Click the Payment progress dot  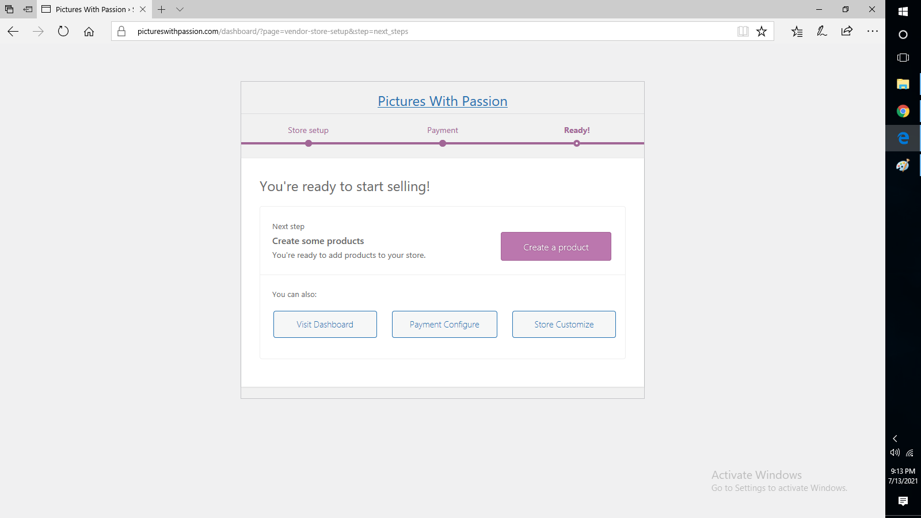tap(443, 143)
